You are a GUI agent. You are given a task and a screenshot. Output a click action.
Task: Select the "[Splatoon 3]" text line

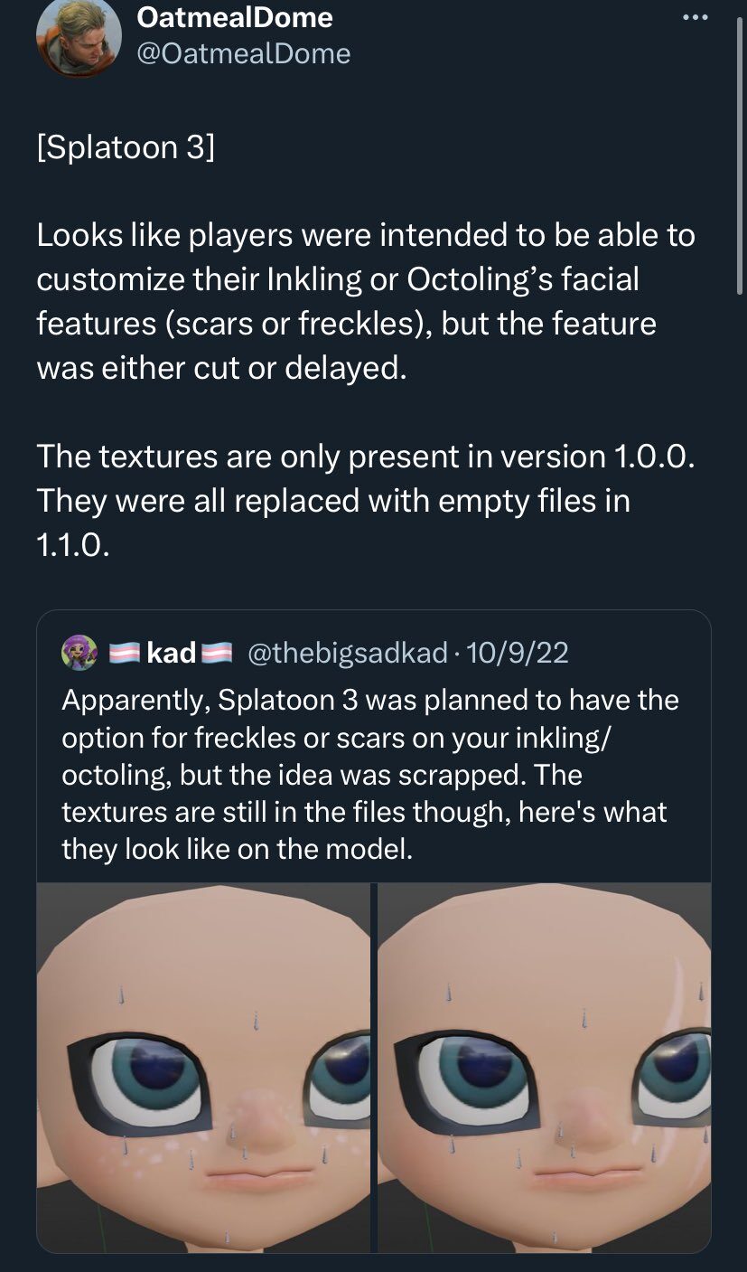(x=126, y=146)
